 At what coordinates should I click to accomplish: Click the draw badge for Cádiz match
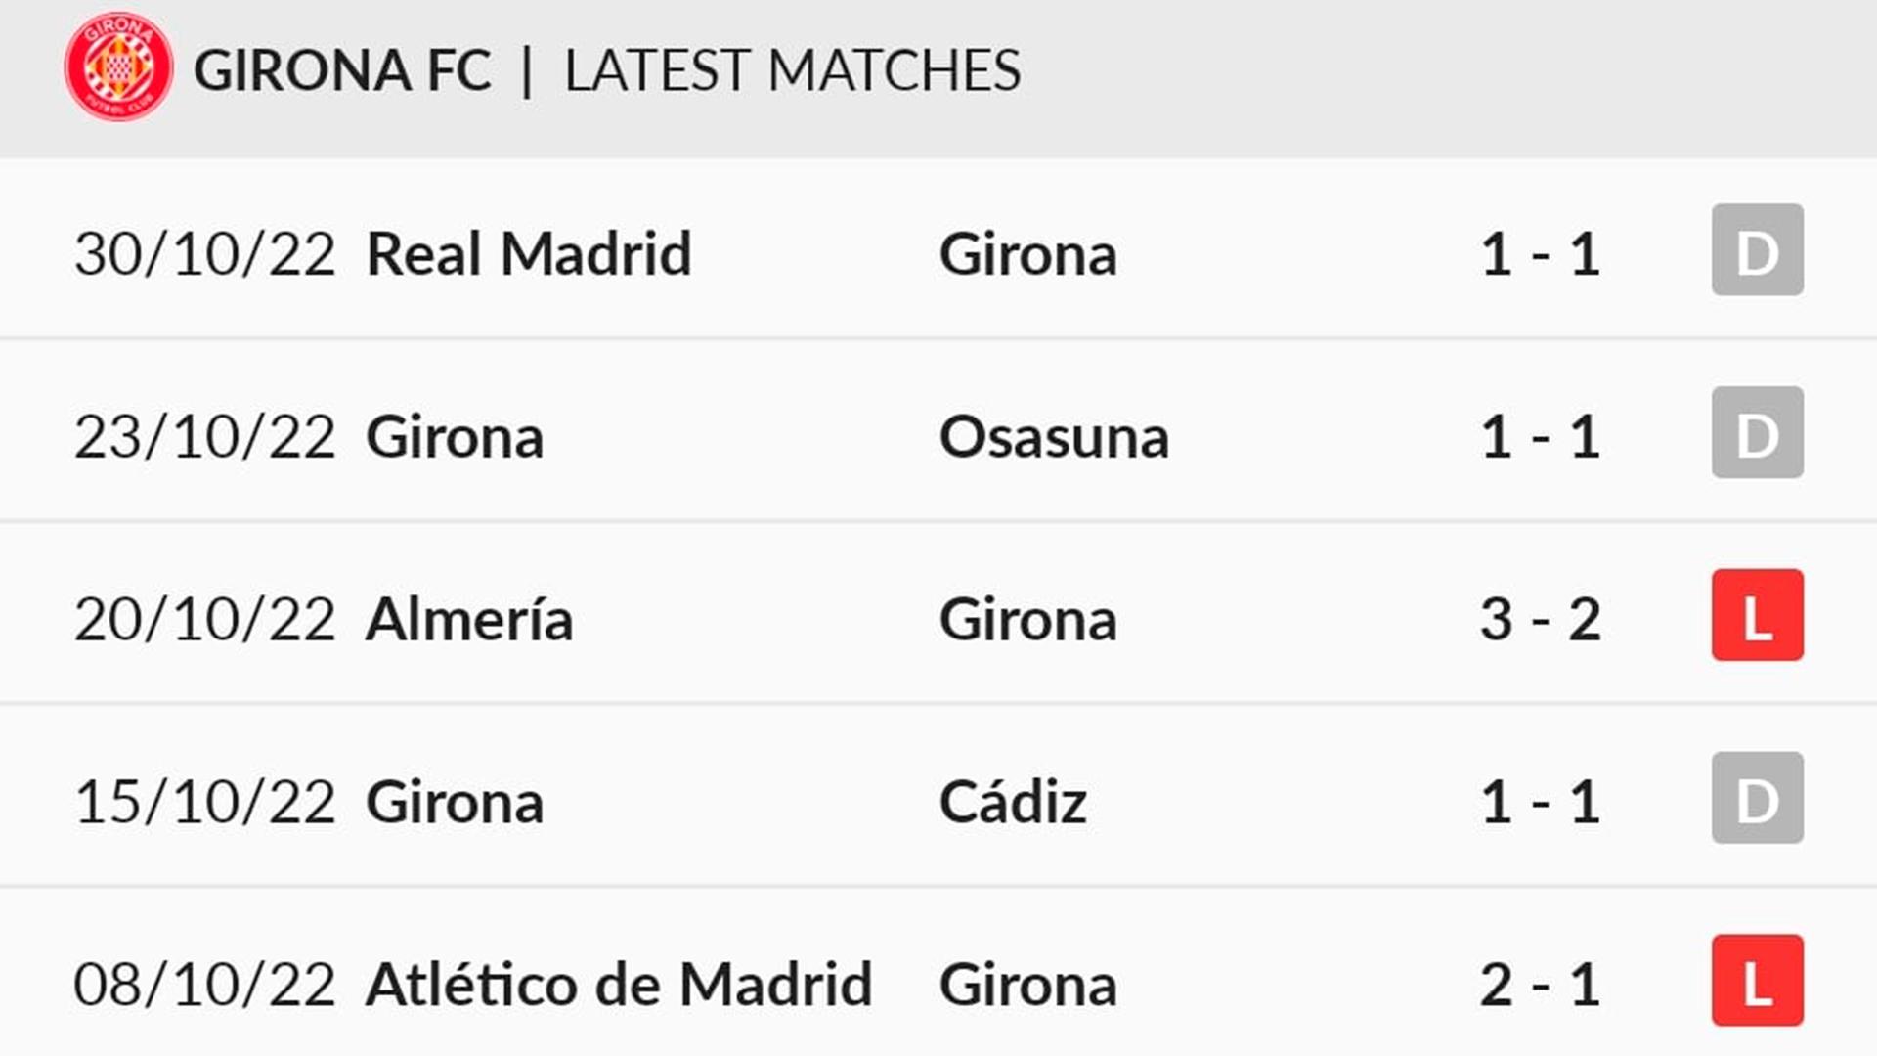(x=1757, y=798)
